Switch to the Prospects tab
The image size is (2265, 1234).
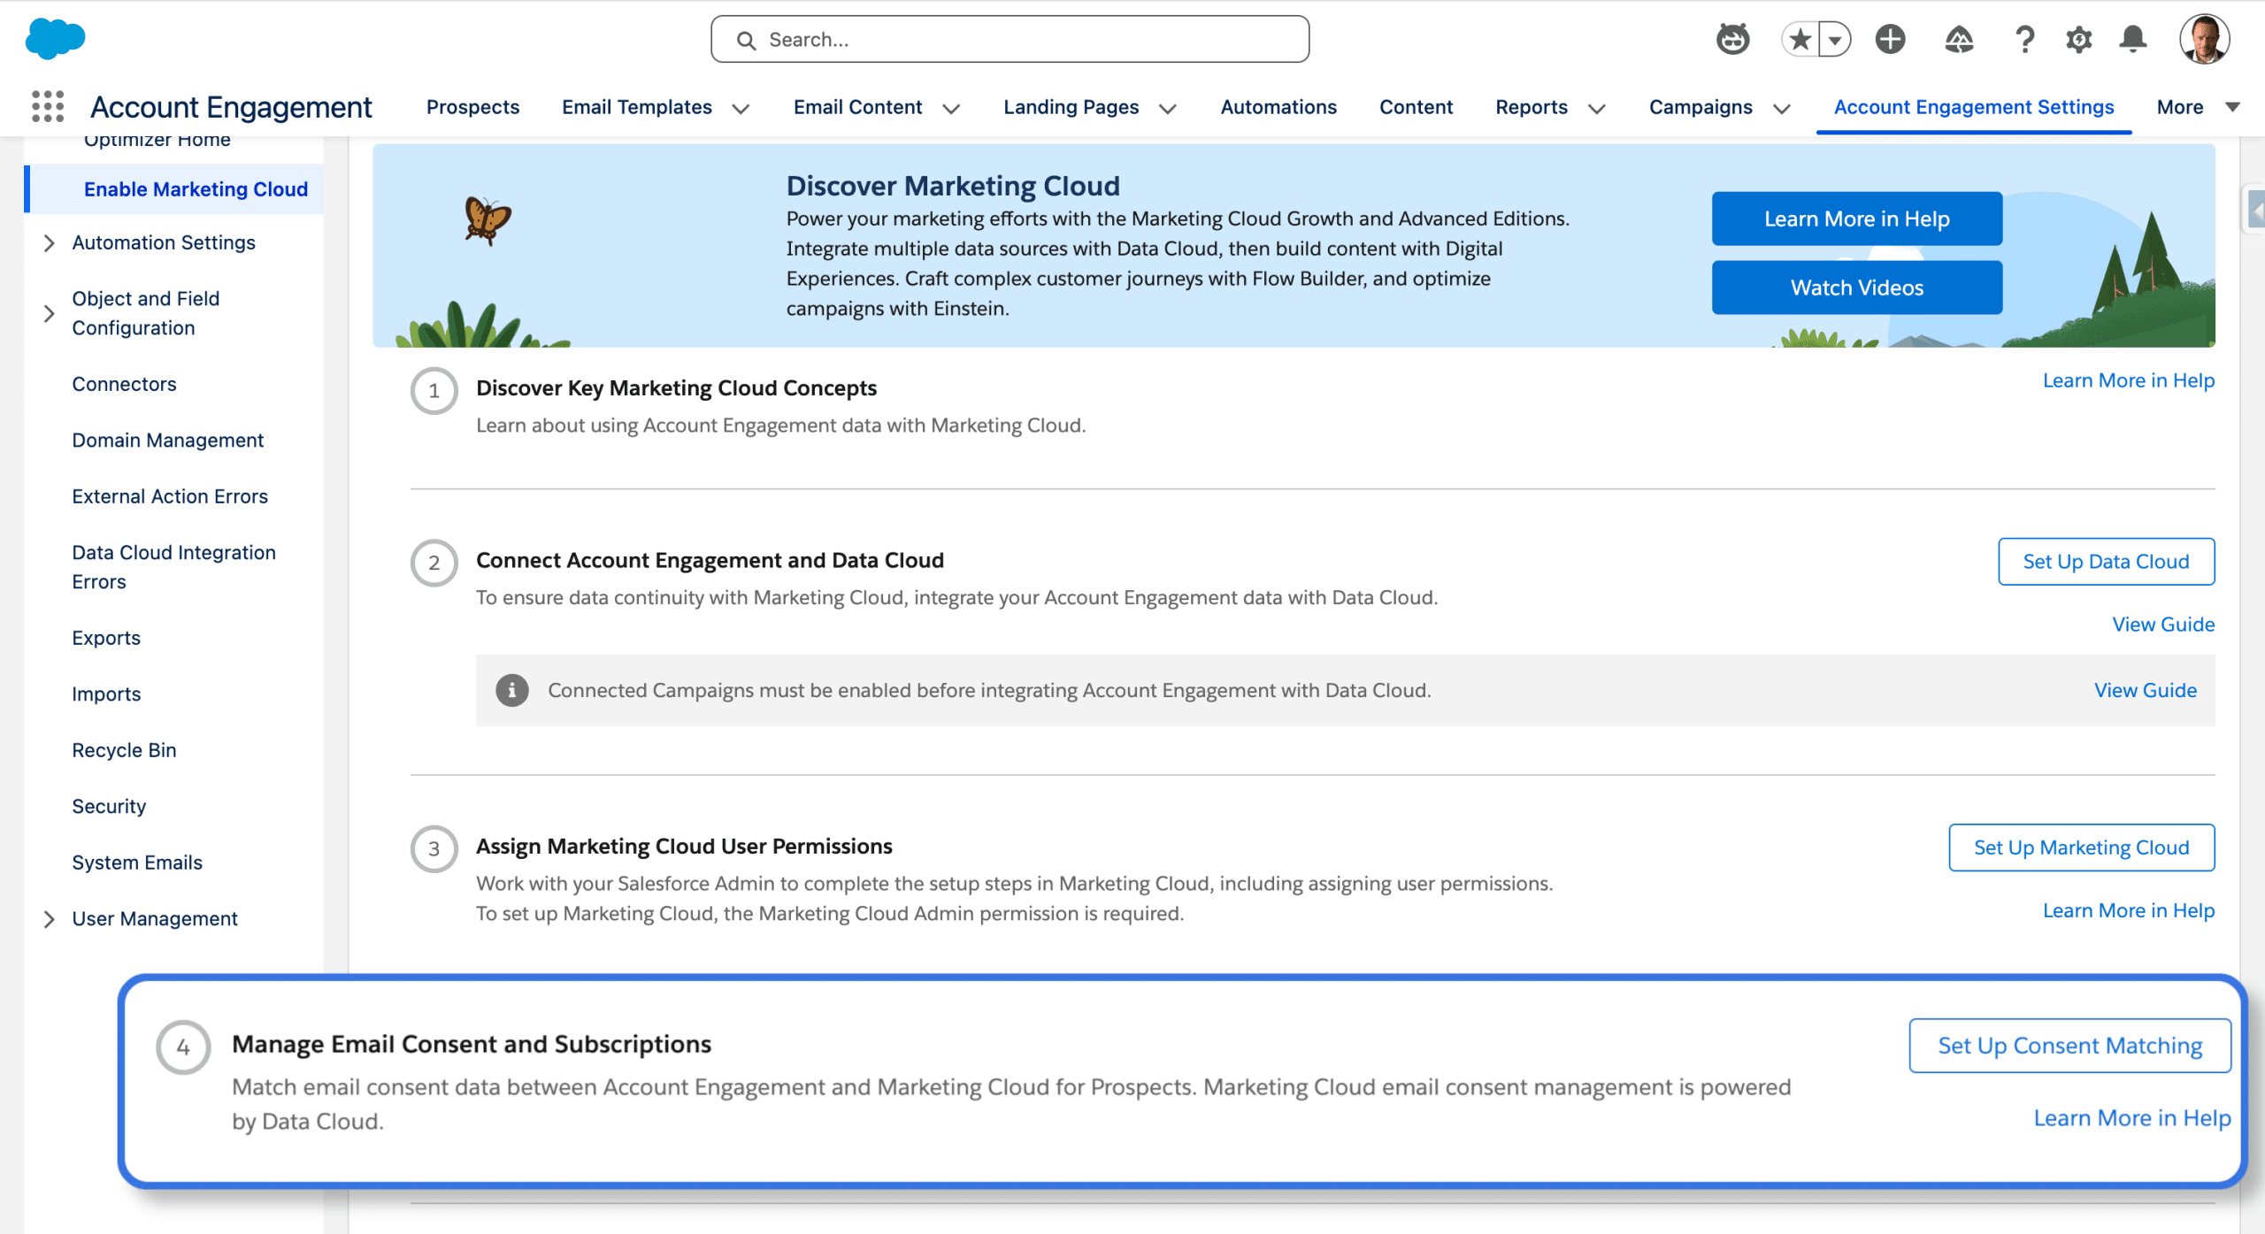point(472,107)
